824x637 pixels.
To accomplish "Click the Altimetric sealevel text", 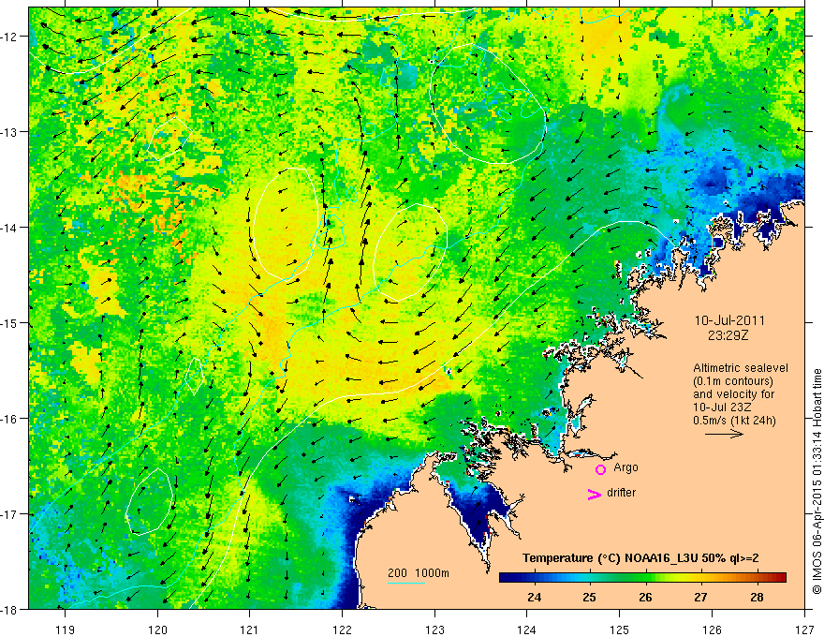I will (x=741, y=368).
